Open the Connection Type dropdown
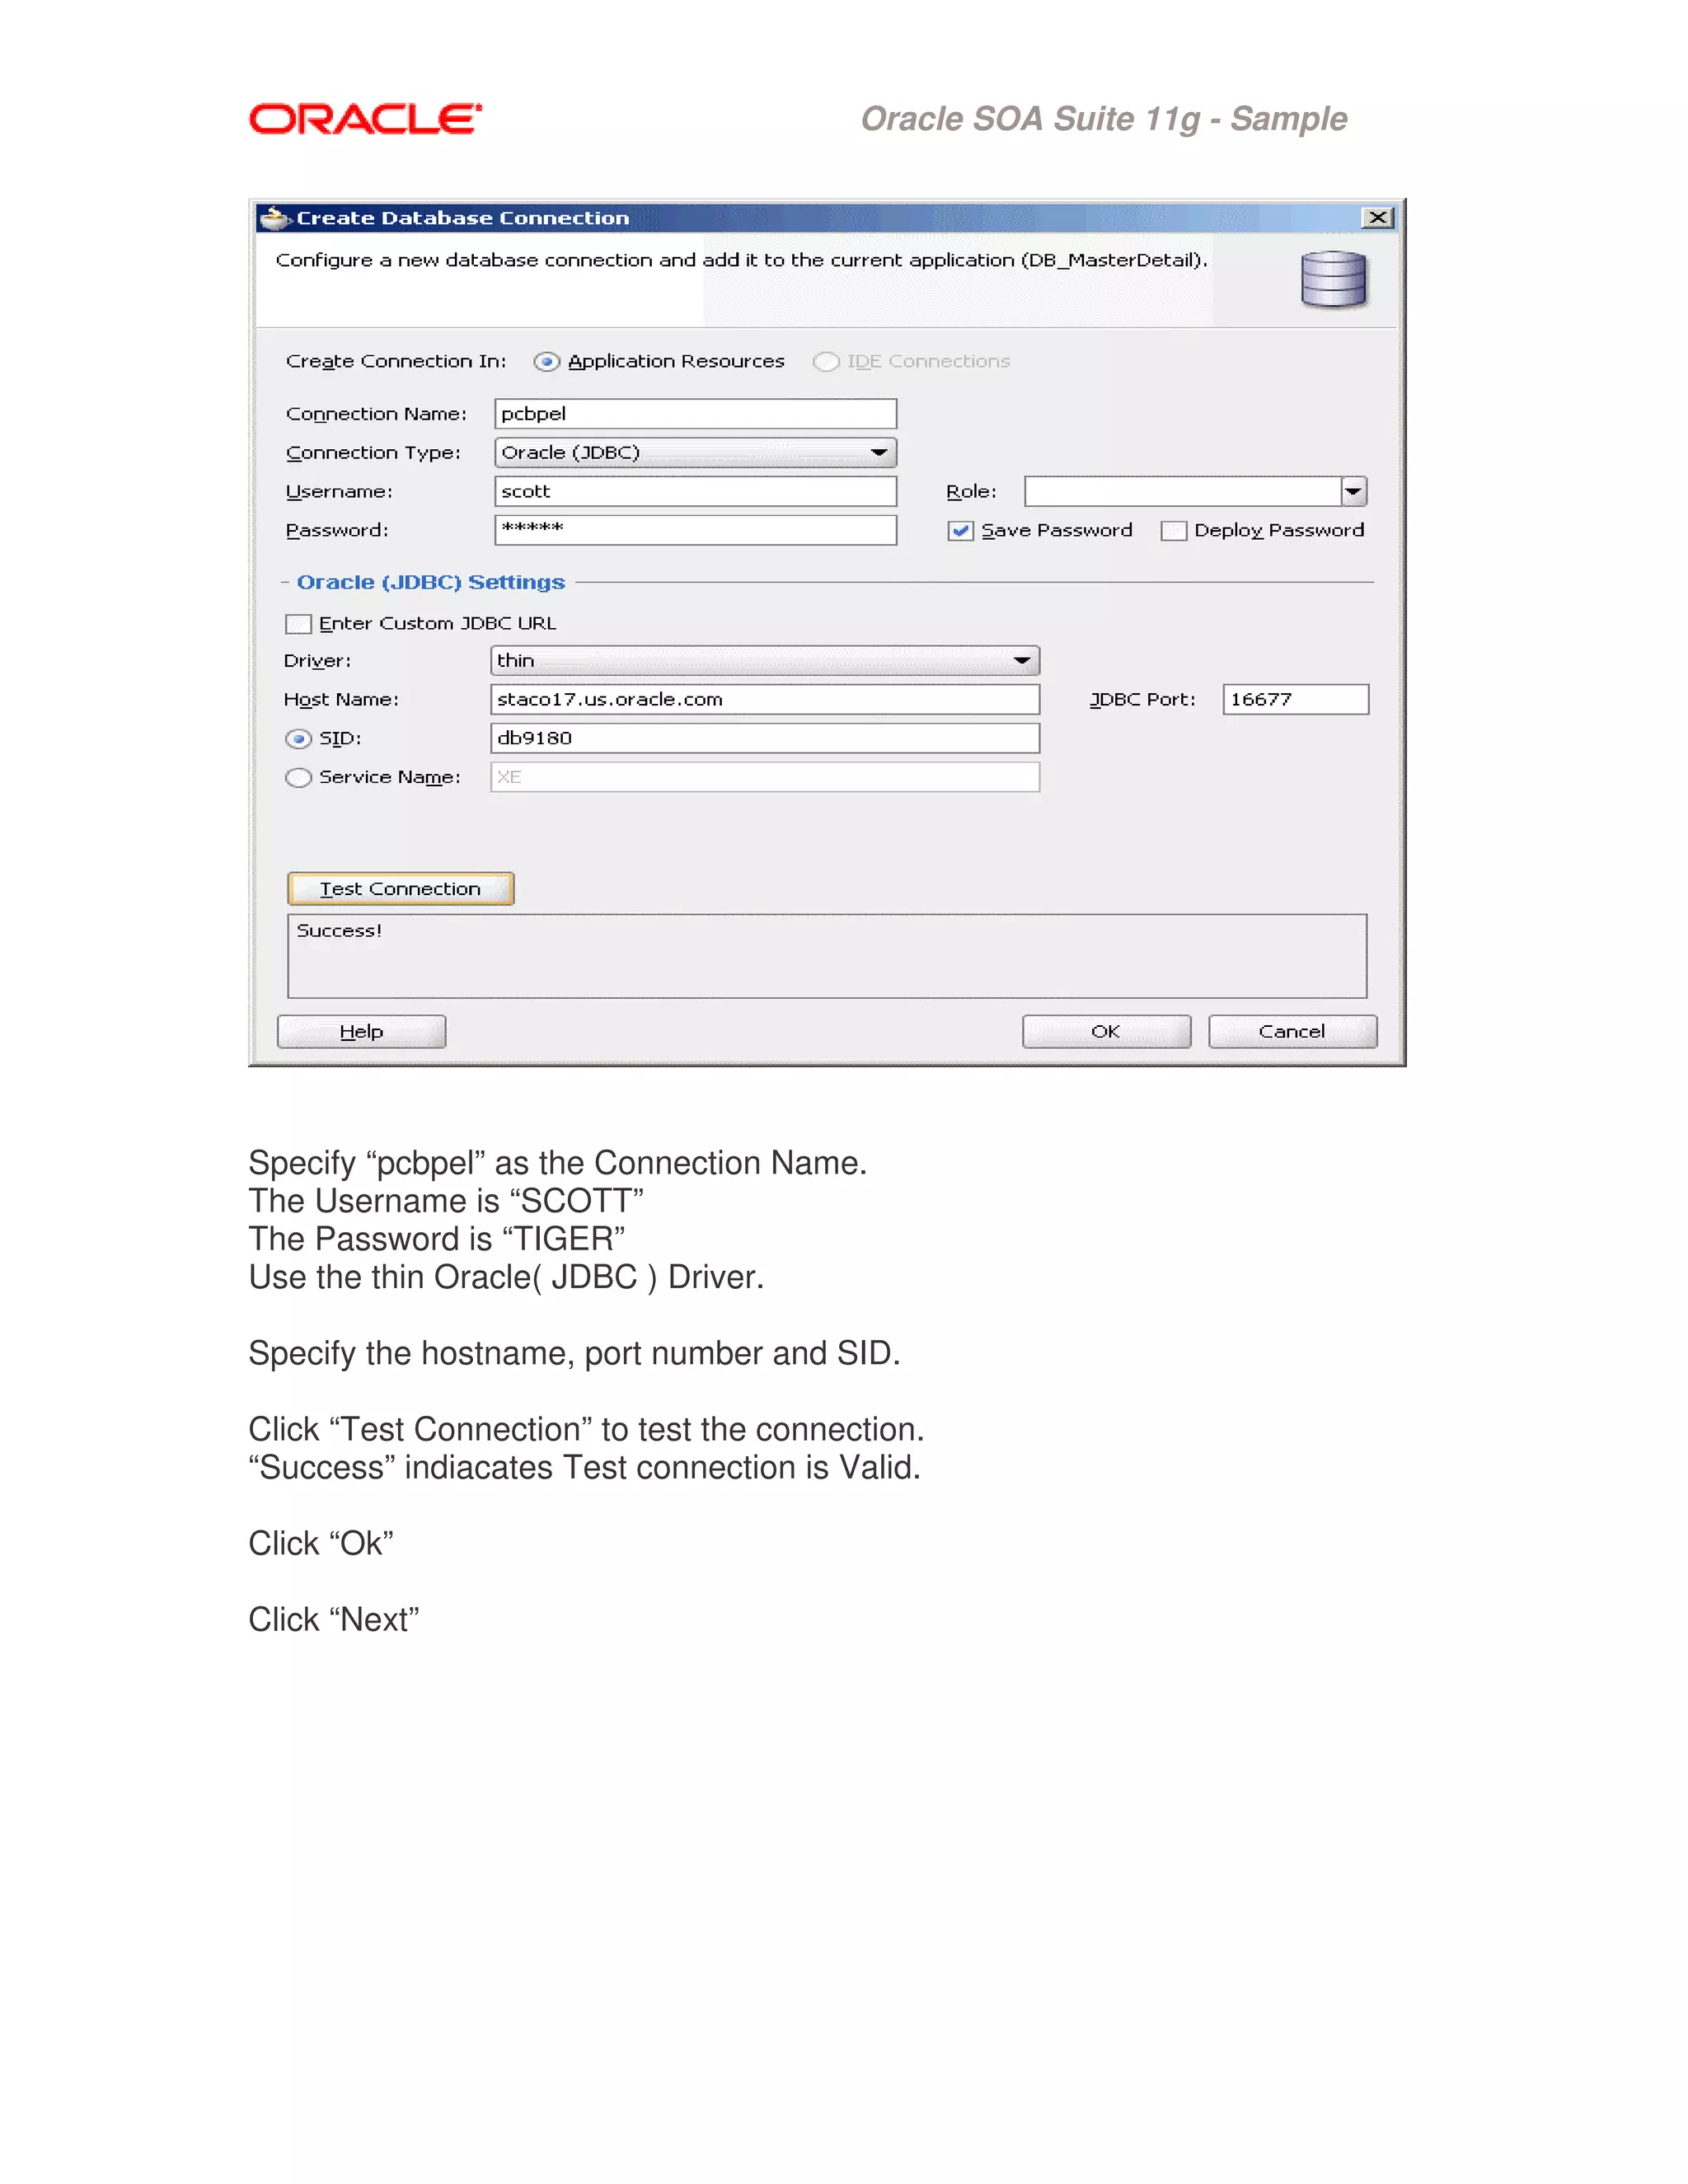1688x2184 pixels. tap(695, 452)
